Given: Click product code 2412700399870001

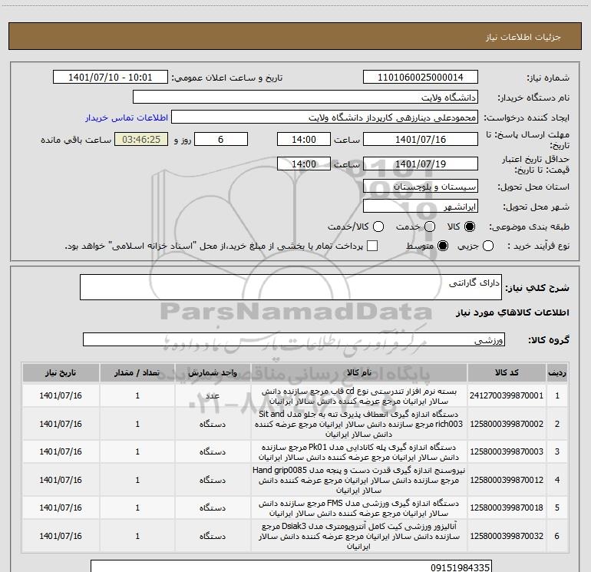Looking at the screenshot, I should click(x=507, y=395).
